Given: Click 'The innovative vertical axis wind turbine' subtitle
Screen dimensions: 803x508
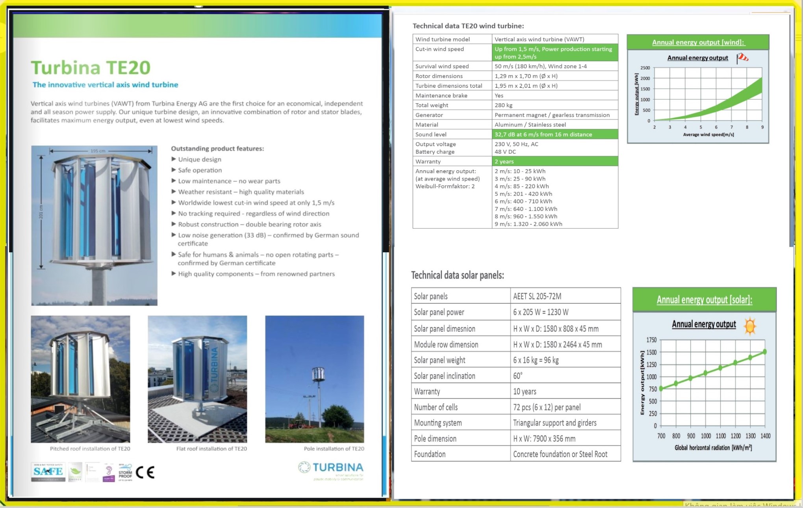Looking at the screenshot, I should (105, 85).
